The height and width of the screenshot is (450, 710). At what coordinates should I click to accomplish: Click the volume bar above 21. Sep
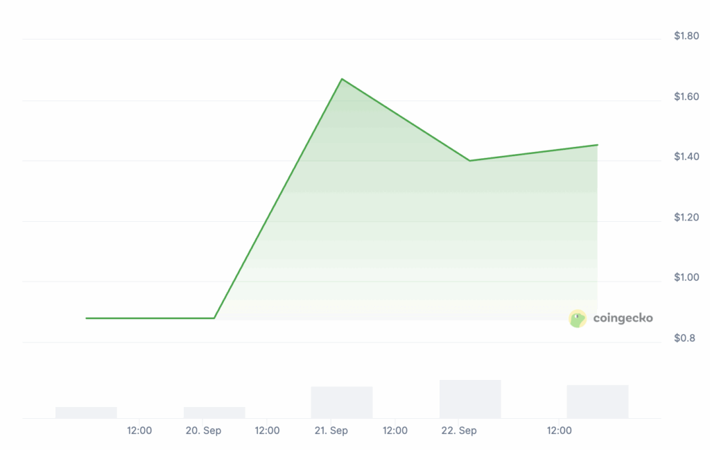point(342,402)
